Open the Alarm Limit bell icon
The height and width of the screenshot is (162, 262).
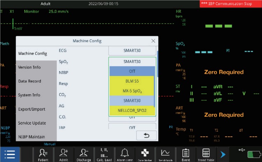(125, 154)
